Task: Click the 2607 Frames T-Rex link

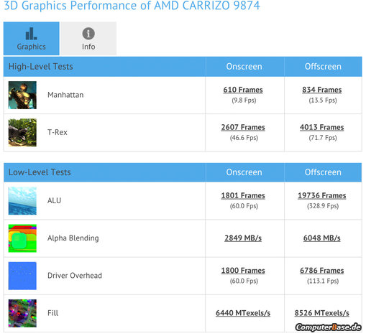Action: pos(243,127)
